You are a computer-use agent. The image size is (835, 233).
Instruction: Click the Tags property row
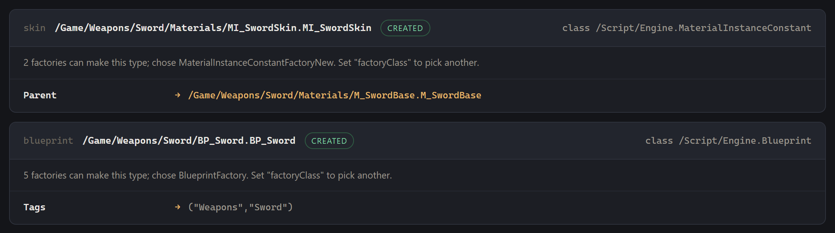[417, 207]
